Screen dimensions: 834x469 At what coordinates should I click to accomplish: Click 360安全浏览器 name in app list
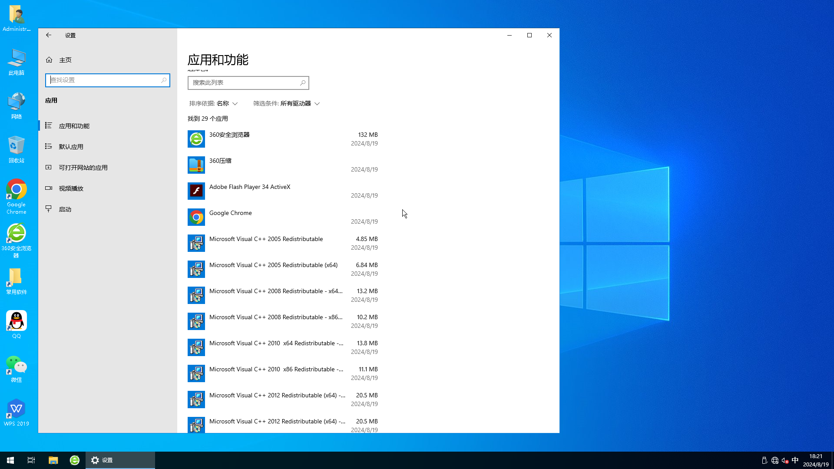229,135
